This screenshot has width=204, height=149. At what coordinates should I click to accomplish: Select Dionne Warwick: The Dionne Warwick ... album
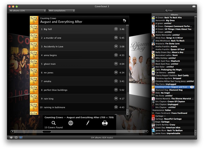[173, 98]
